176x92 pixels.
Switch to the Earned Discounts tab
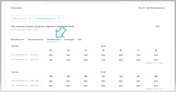point(36,39)
